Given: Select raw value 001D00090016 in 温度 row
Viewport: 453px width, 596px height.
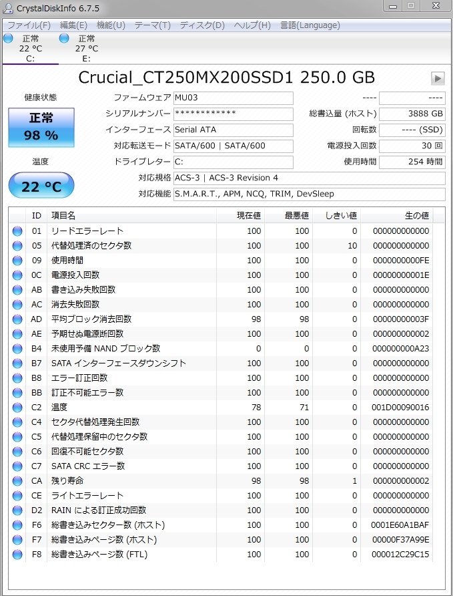Looking at the screenshot, I should pyautogui.click(x=400, y=408).
